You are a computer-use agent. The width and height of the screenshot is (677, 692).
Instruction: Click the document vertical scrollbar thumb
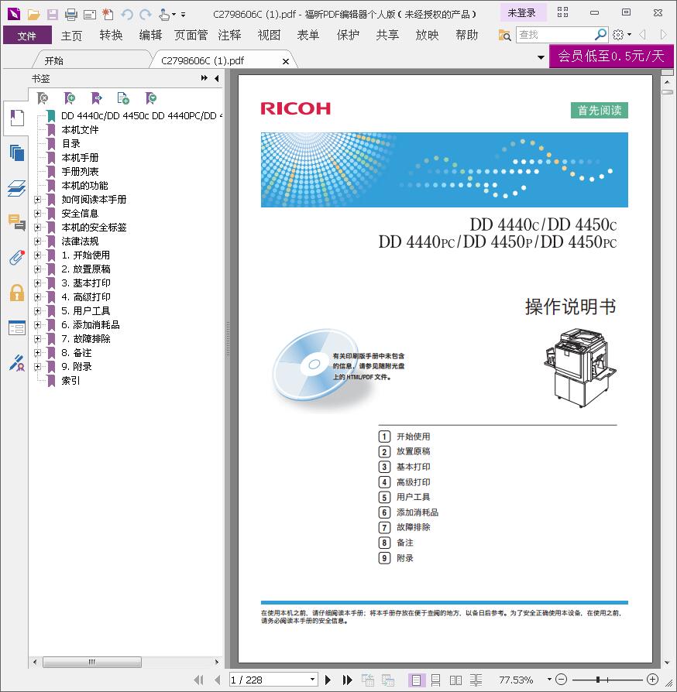667,92
